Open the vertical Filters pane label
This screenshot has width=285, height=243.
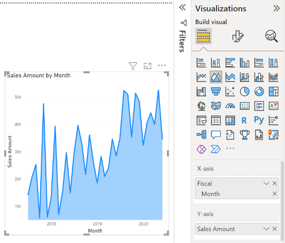[x=182, y=41]
